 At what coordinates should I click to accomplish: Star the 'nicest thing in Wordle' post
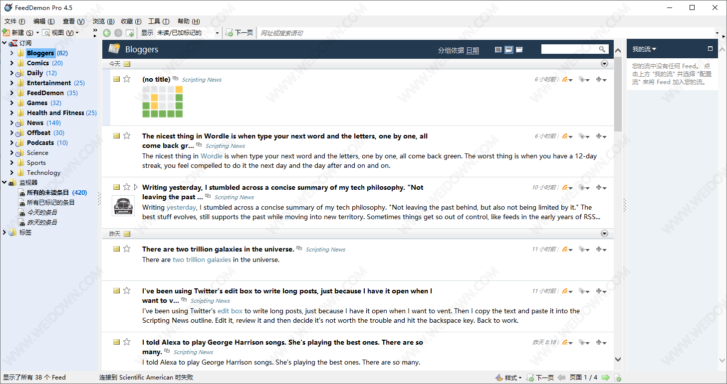127,135
